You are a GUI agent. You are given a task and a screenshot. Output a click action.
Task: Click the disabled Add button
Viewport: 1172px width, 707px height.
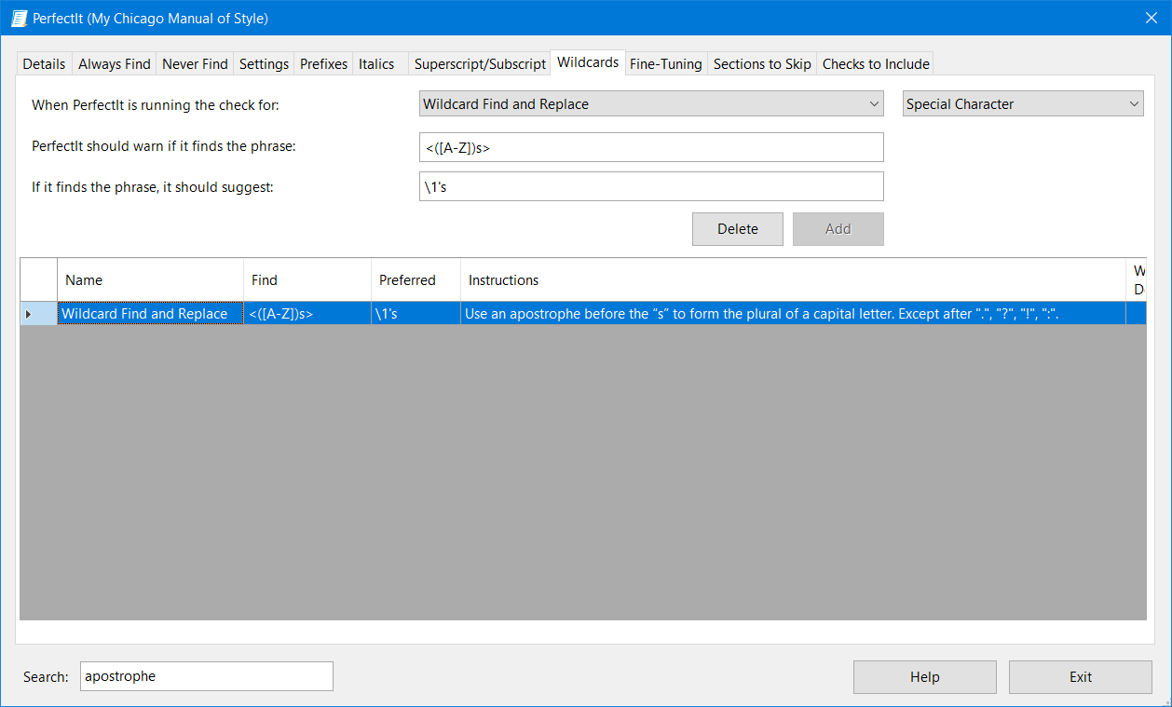[x=838, y=229]
